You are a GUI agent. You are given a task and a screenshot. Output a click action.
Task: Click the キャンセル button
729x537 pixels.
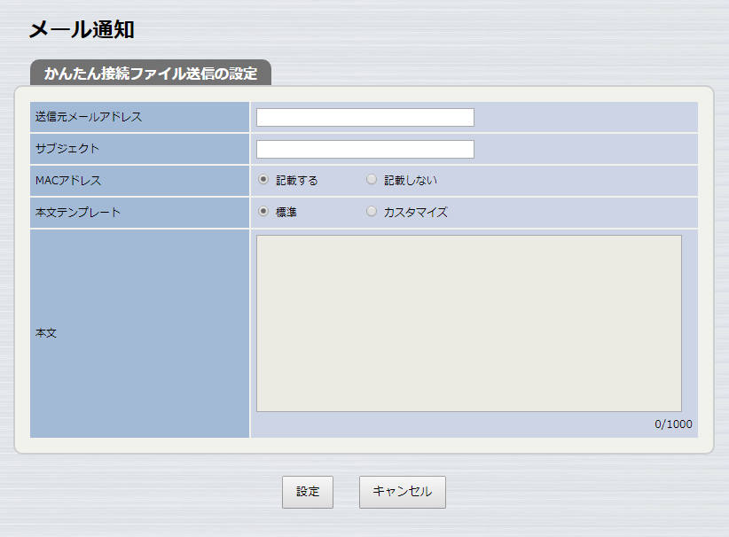(402, 492)
